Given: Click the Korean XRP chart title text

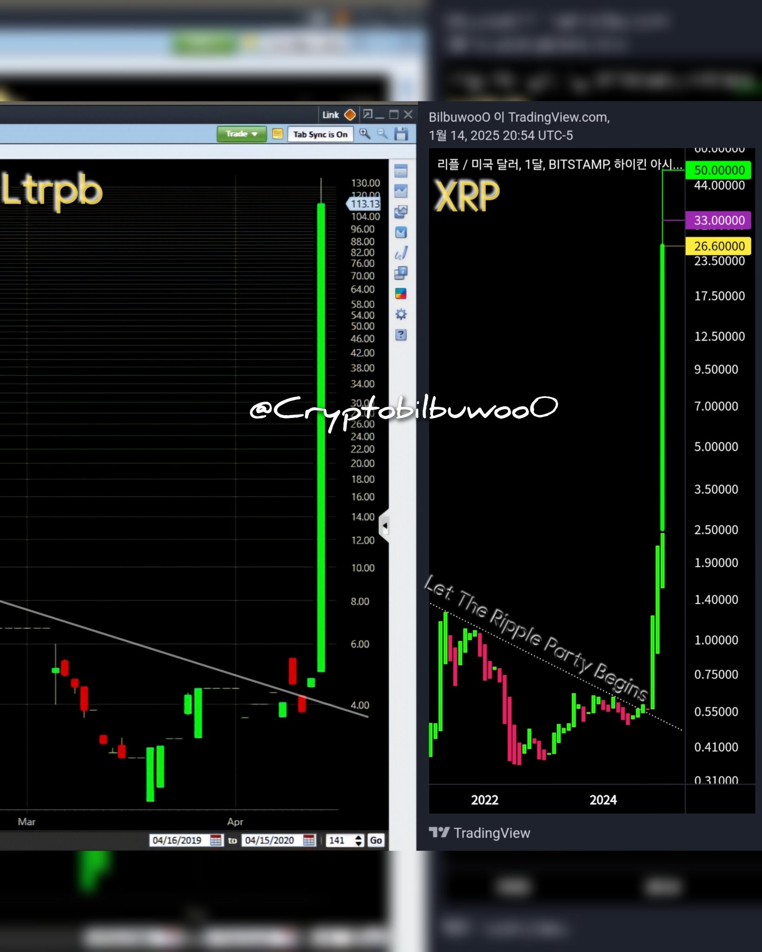Looking at the screenshot, I should (559, 164).
